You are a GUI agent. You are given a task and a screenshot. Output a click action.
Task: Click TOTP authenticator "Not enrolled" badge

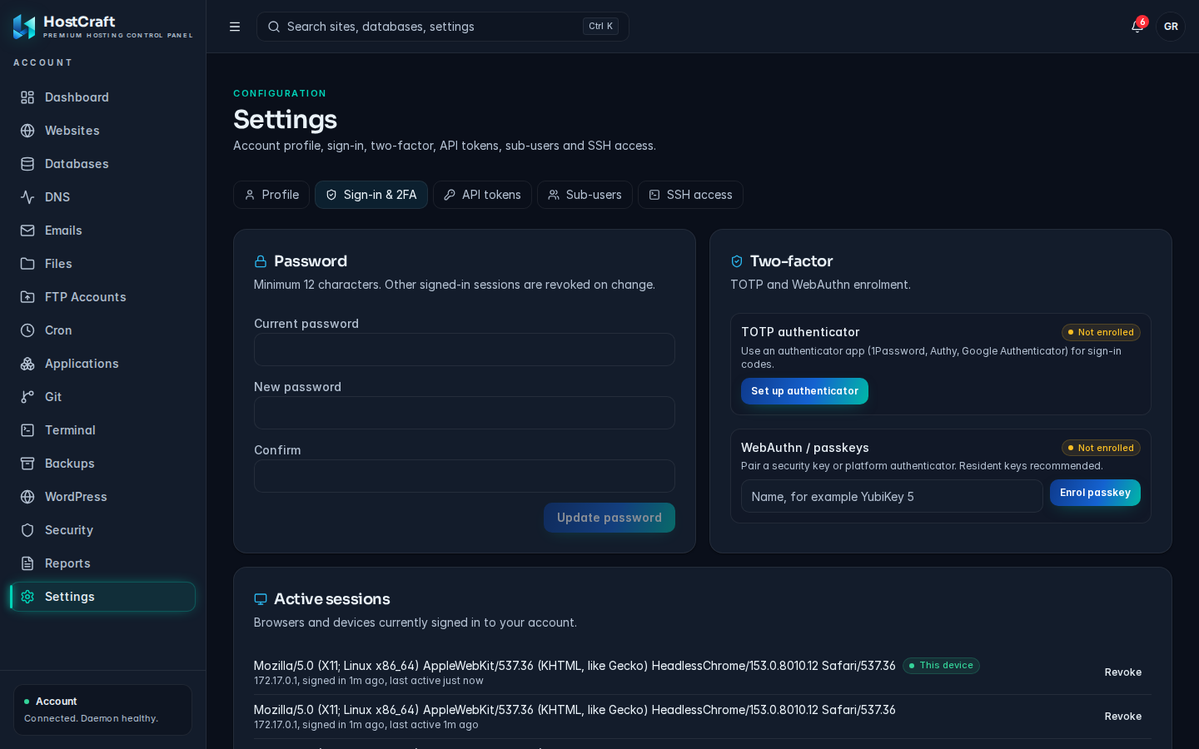[1101, 332]
